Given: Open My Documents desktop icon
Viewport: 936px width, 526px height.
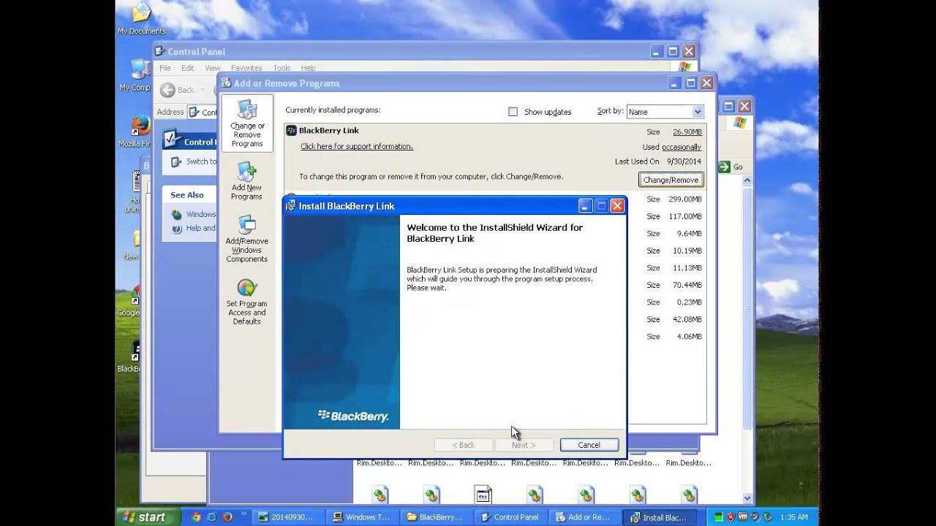Looking at the screenshot, I should [x=142, y=18].
